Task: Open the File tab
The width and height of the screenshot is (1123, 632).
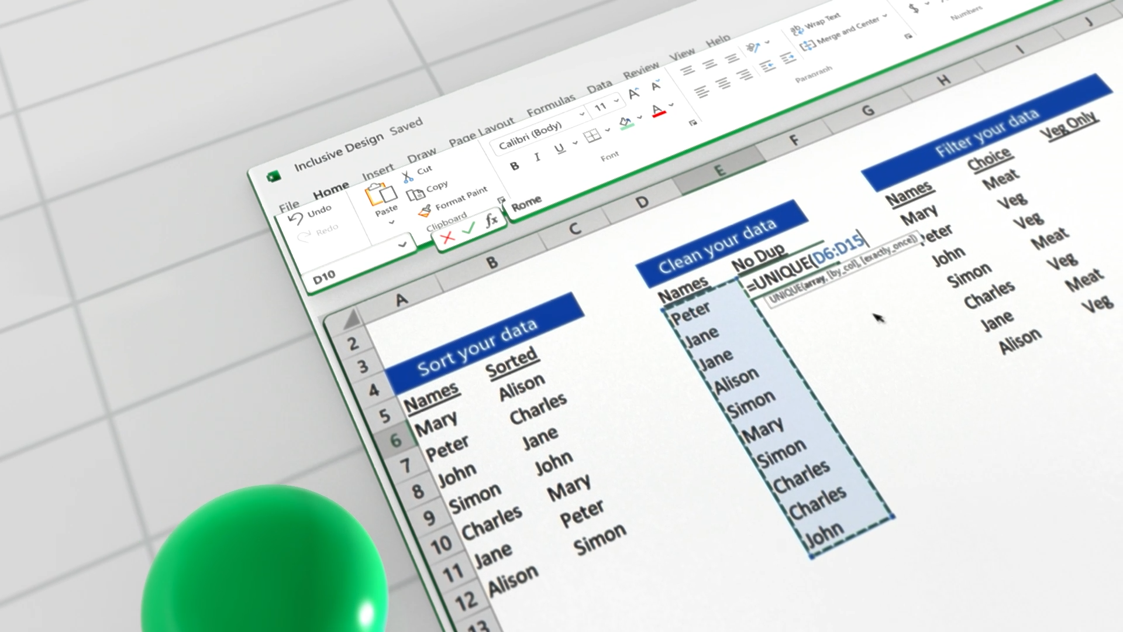Action: point(289,206)
